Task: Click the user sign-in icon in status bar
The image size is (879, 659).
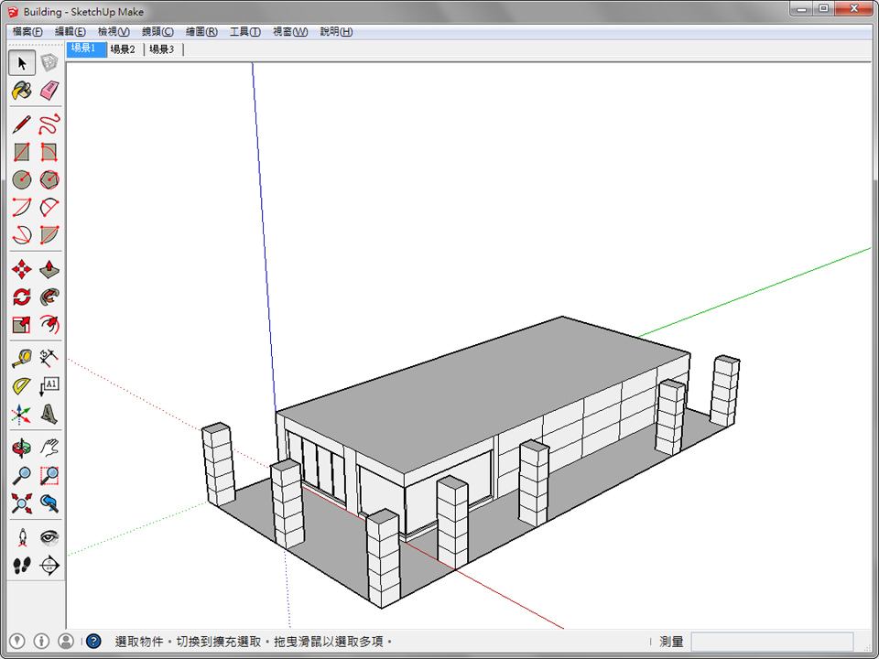Action: click(x=66, y=641)
